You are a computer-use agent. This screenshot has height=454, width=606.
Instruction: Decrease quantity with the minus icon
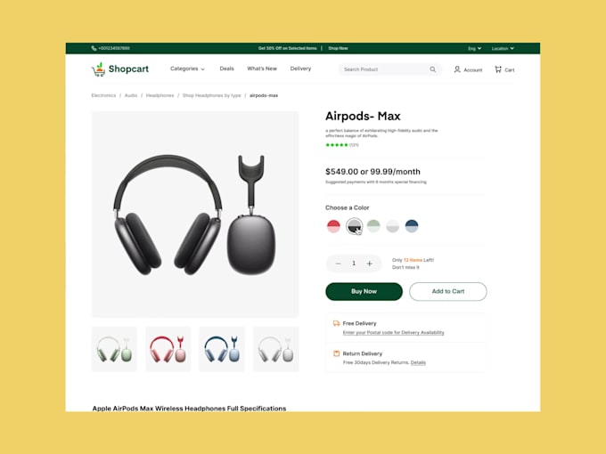pos(338,263)
